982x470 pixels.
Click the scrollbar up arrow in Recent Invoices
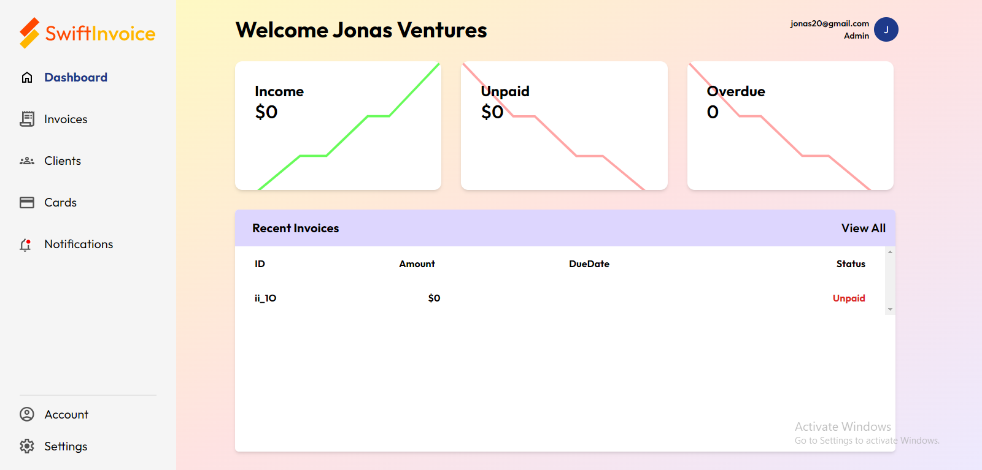tap(890, 252)
